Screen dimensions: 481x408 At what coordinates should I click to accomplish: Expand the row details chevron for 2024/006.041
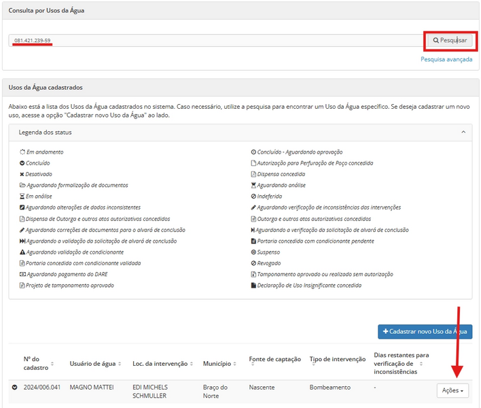point(14,388)
